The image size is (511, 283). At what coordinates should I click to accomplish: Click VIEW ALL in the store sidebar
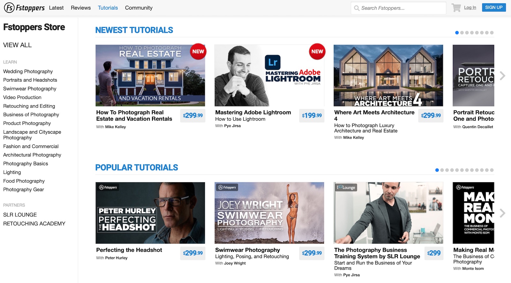(x=17, y=45)
